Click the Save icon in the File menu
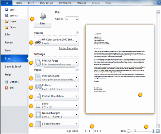Image resolution: width=161 pixels, height=134 pixels. coord(7,10)
